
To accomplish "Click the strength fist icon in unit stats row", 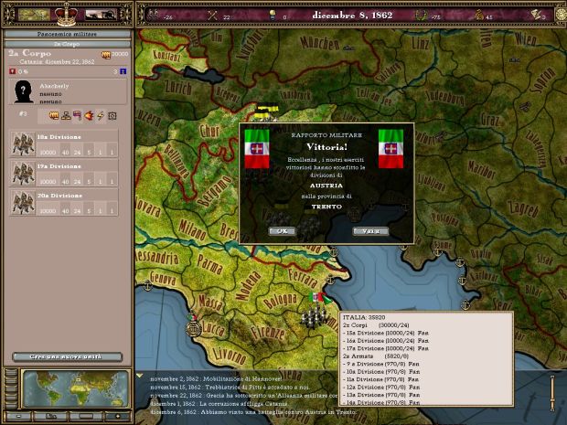I will pyautogui.click(x=54, y=116).
